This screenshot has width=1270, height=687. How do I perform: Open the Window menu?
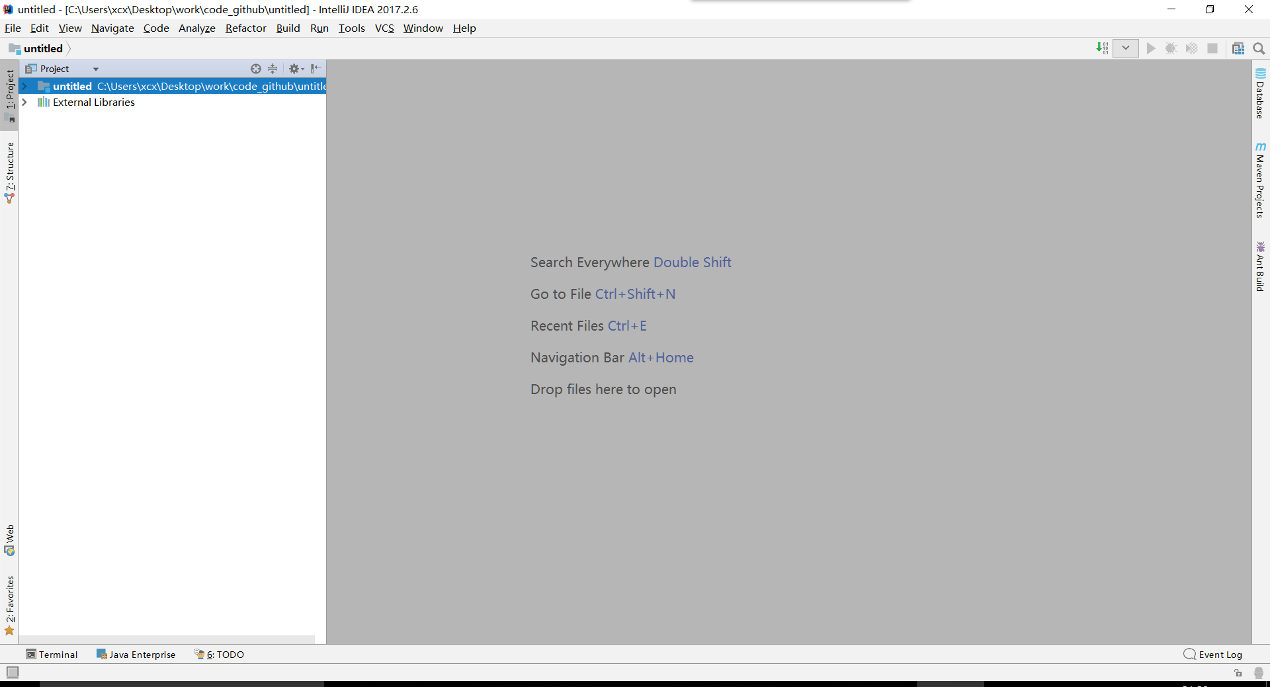click(x=423, y=28)
